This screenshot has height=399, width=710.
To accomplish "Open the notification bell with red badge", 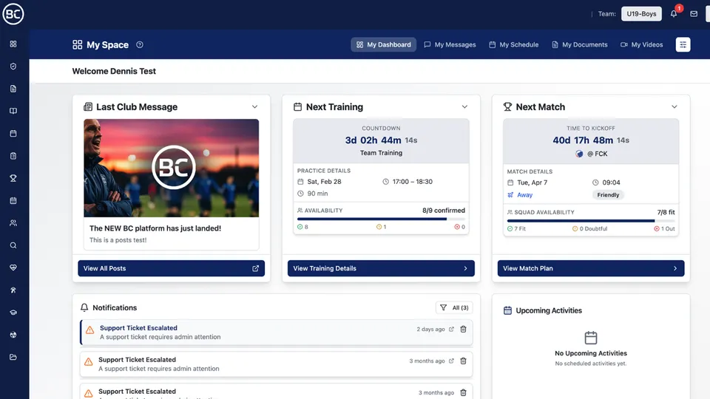I will click(x=674, y=13).
